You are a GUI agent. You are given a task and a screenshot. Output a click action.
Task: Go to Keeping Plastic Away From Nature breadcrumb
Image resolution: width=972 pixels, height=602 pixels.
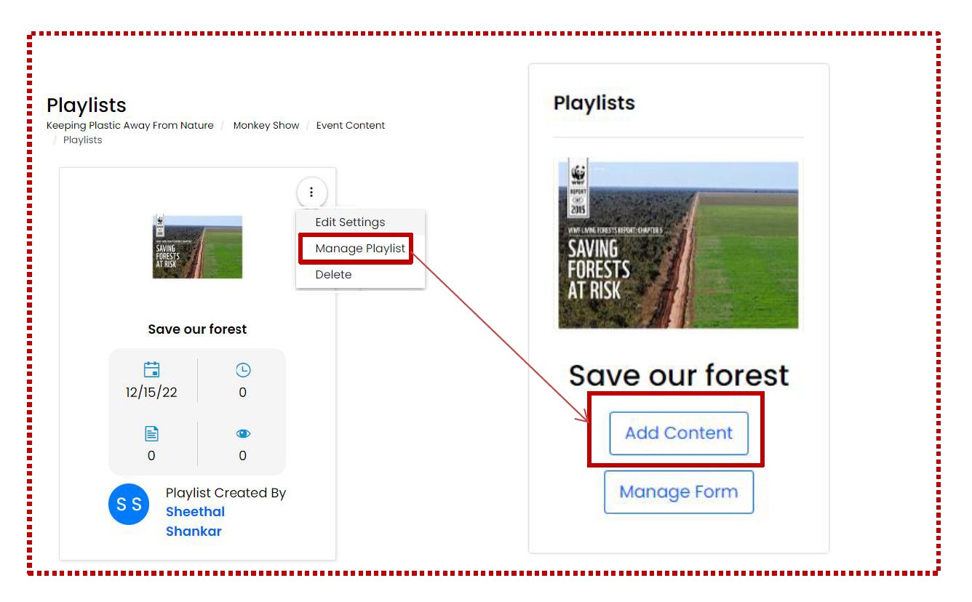[x=130, y=126]
